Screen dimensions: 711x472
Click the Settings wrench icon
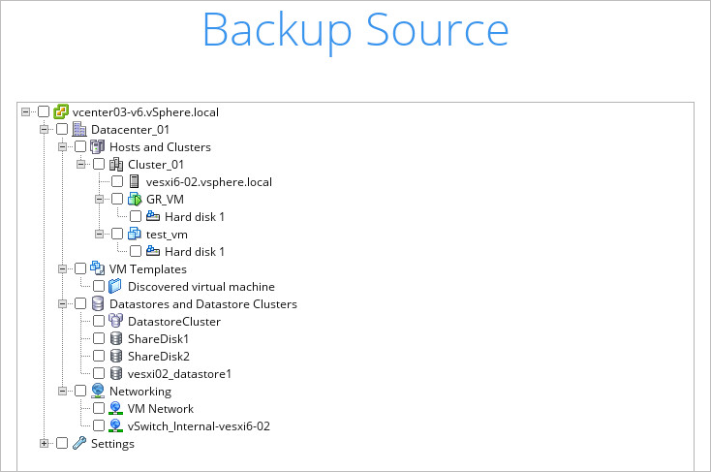pos(79,444)
